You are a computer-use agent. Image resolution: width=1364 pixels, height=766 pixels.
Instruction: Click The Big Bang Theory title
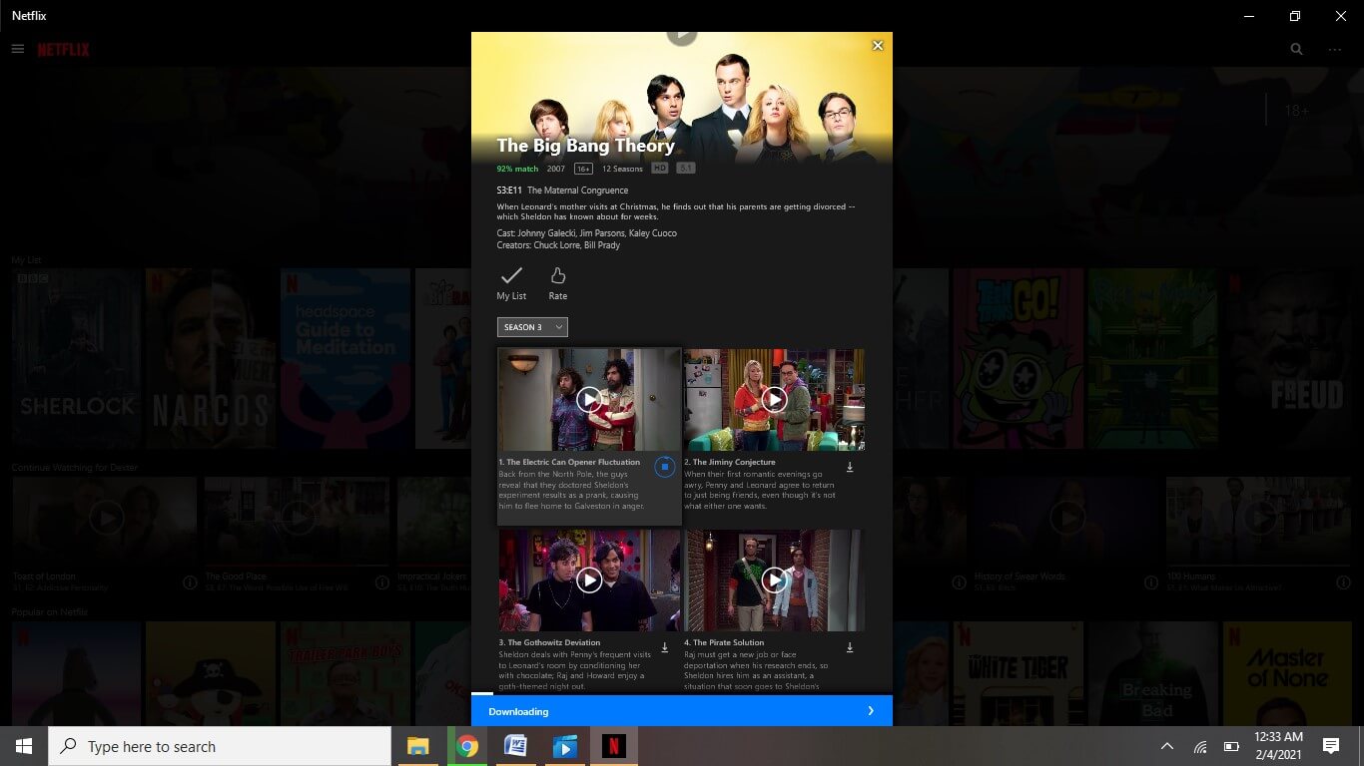[586, 146]
